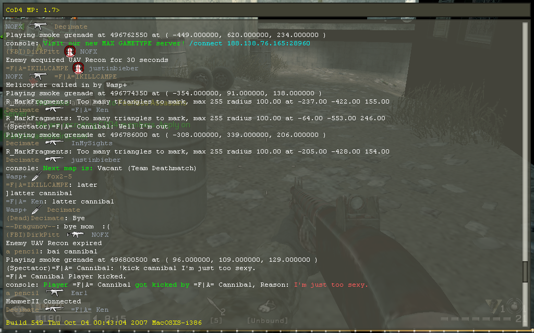The image size is (534, 333).
Task: Click the /connect 188.138.76.165:28960 server address
Action: (x=250, y=43)
